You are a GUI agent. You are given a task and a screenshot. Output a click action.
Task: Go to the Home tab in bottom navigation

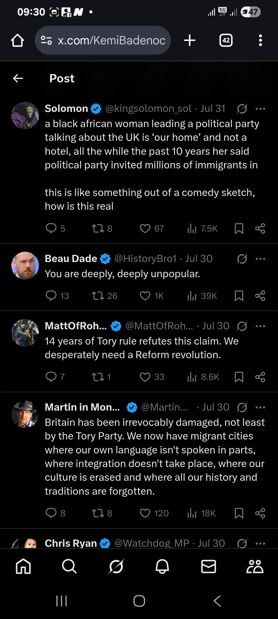pyautogui.click(x=23, y=566)
